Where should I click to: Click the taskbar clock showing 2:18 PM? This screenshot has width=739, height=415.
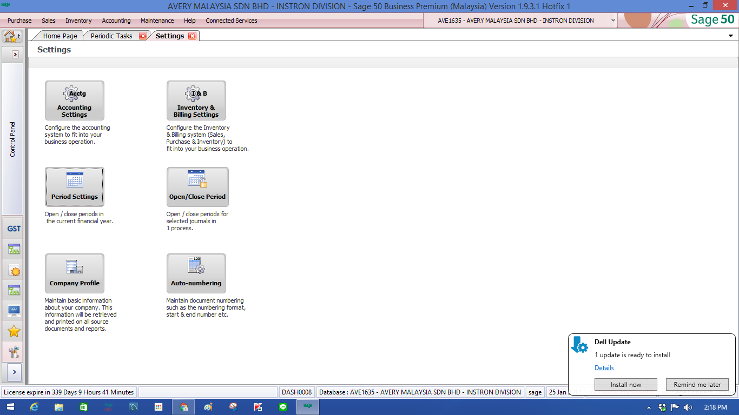coord(716,407)
